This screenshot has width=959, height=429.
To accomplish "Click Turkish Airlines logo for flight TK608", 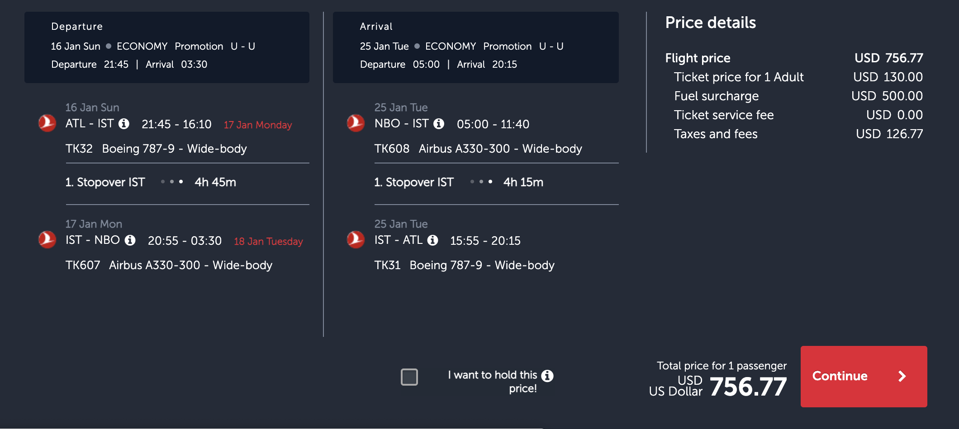I will pos(356,123).
